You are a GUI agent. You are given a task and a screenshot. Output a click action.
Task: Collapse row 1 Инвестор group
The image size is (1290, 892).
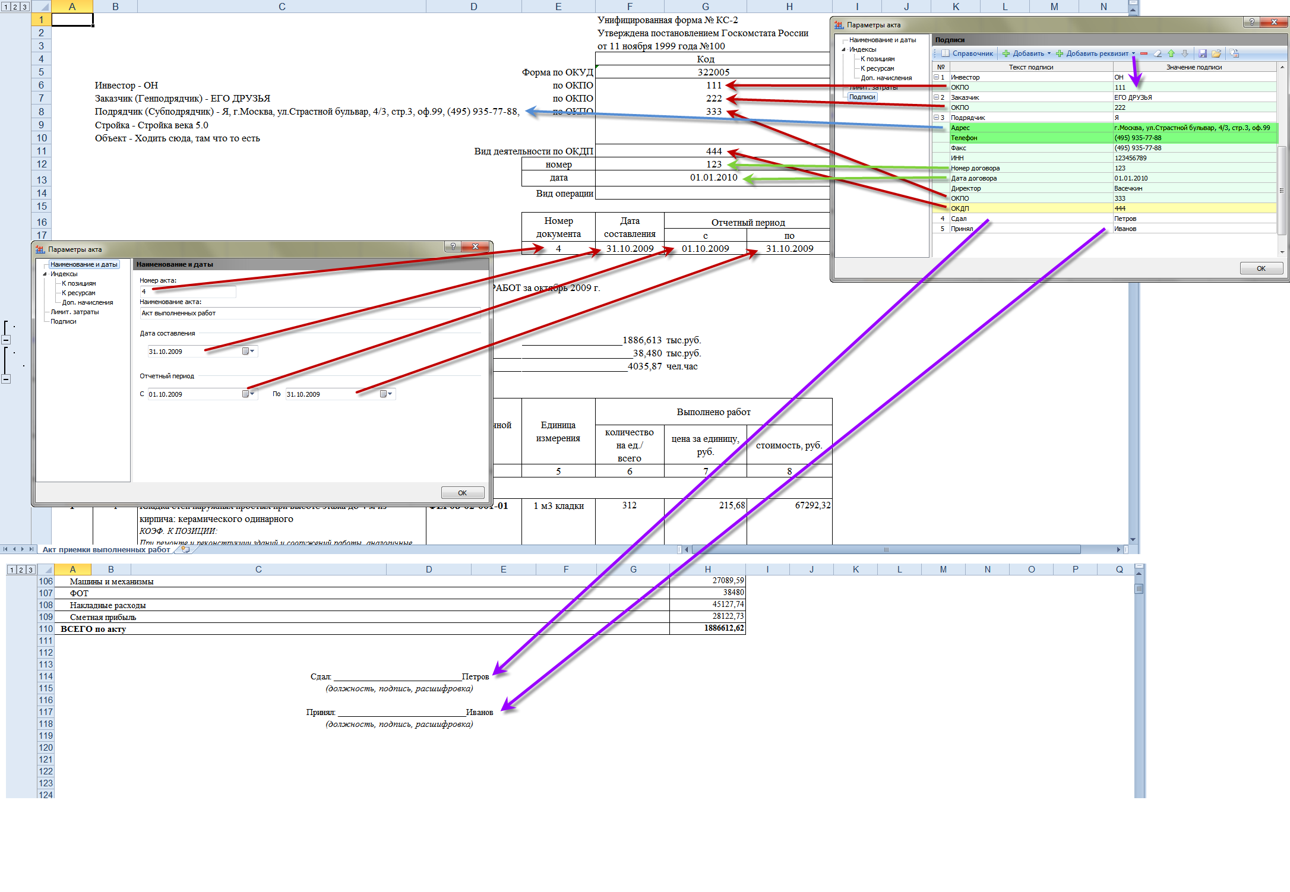937,77
